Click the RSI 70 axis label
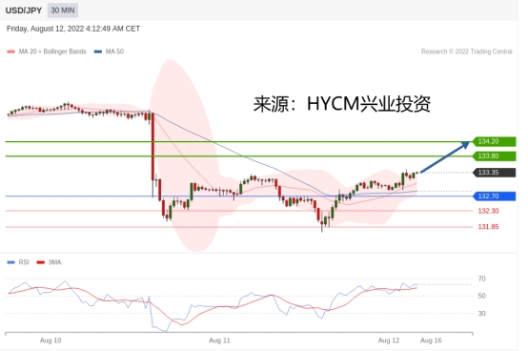 coord(482,279)
